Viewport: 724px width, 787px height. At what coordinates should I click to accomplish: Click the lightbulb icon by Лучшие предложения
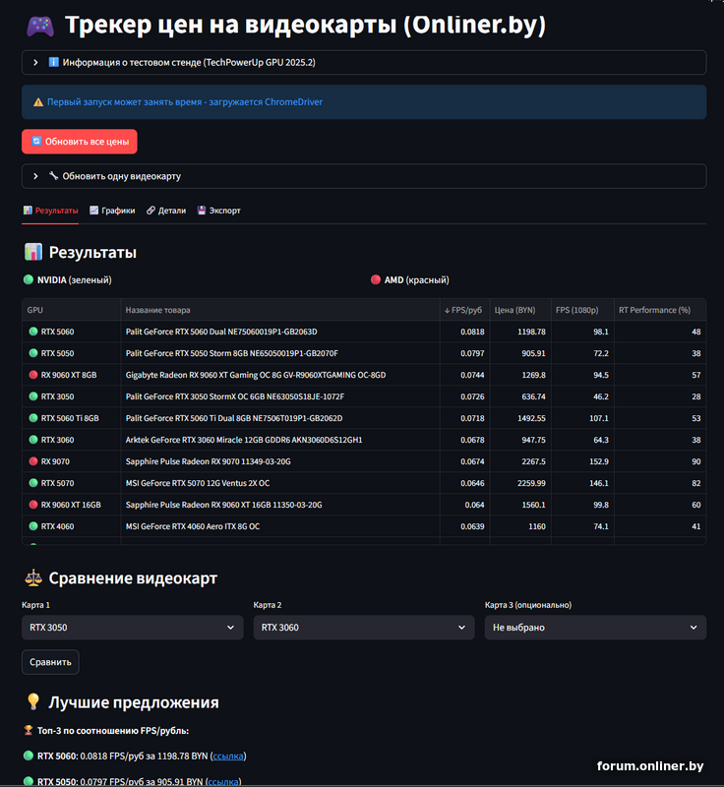click(x=32, y=702)
